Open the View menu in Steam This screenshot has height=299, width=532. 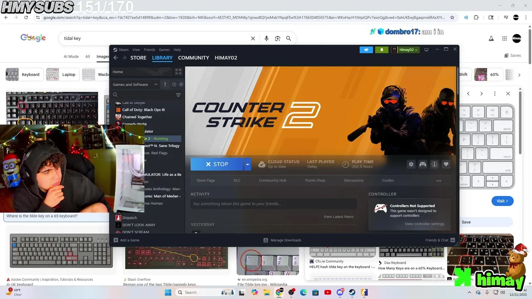[136, 50]
